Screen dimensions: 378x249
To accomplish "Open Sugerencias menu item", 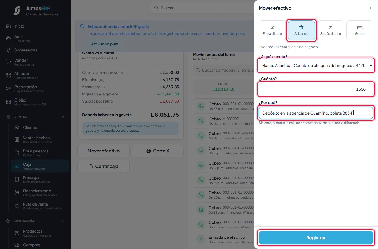I will tap(35, 50).
